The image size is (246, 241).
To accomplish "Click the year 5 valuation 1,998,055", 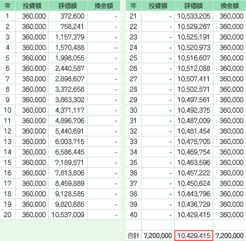I will pos(70,58).
